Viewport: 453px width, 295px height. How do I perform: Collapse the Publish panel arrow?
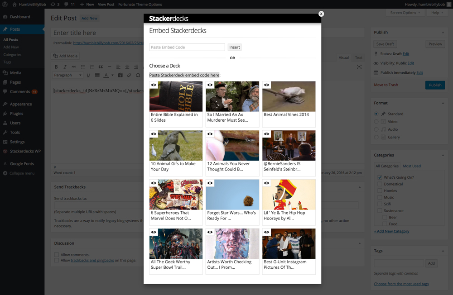[x=443, y=32]
